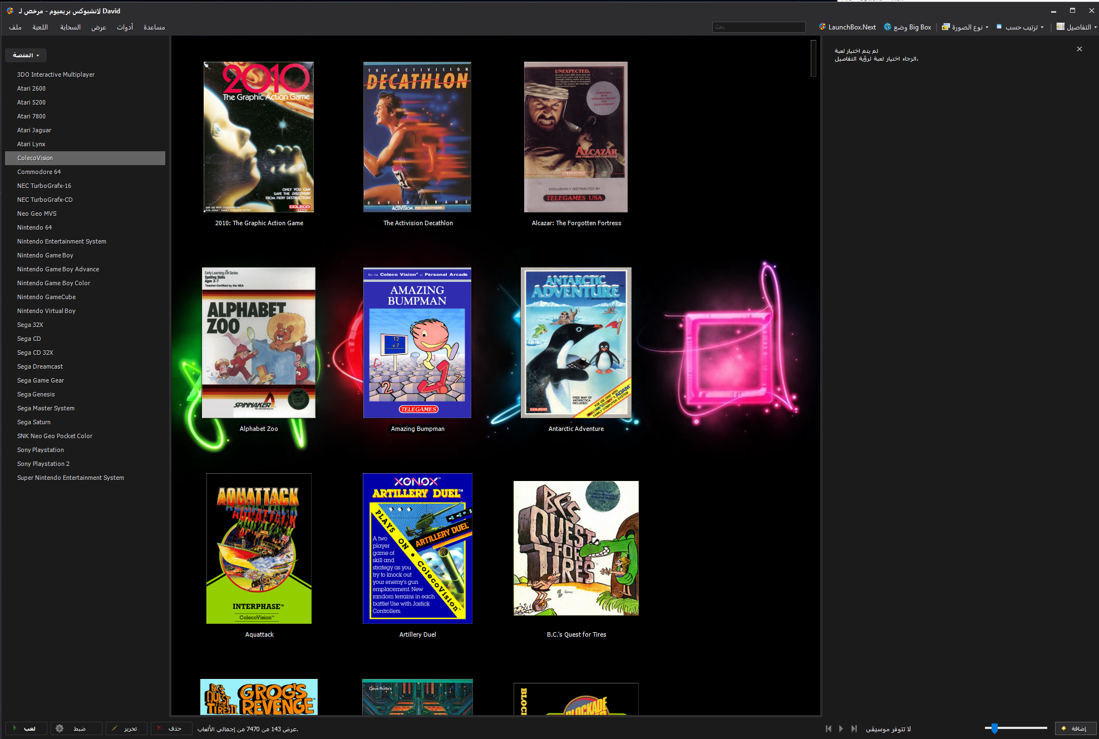Click the red X Delete button
This screenshot has height=739, width=1099.
[x=170, y=728]
